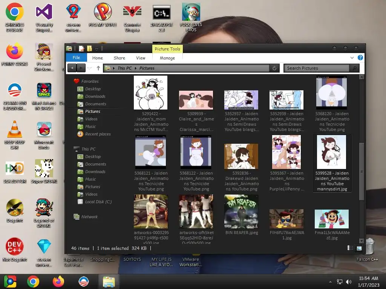
Task: Click the Start button on the taskbar
Action: click(x=10, y=281)
